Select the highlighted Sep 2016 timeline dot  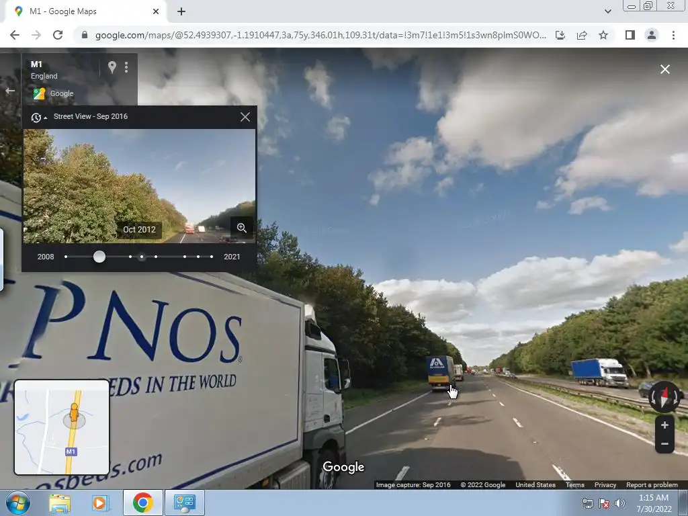point(141,257)
